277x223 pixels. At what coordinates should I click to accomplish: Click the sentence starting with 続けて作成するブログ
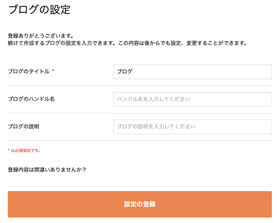[x=127, y=43]
